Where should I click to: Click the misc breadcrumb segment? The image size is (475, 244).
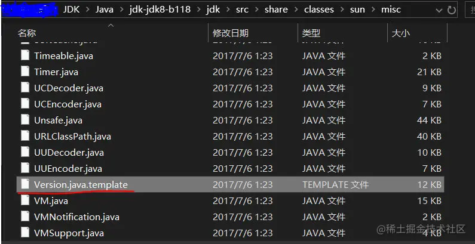pos(391,10)
